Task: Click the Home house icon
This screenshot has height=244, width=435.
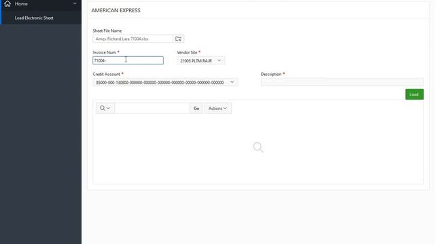Action: 7,3
